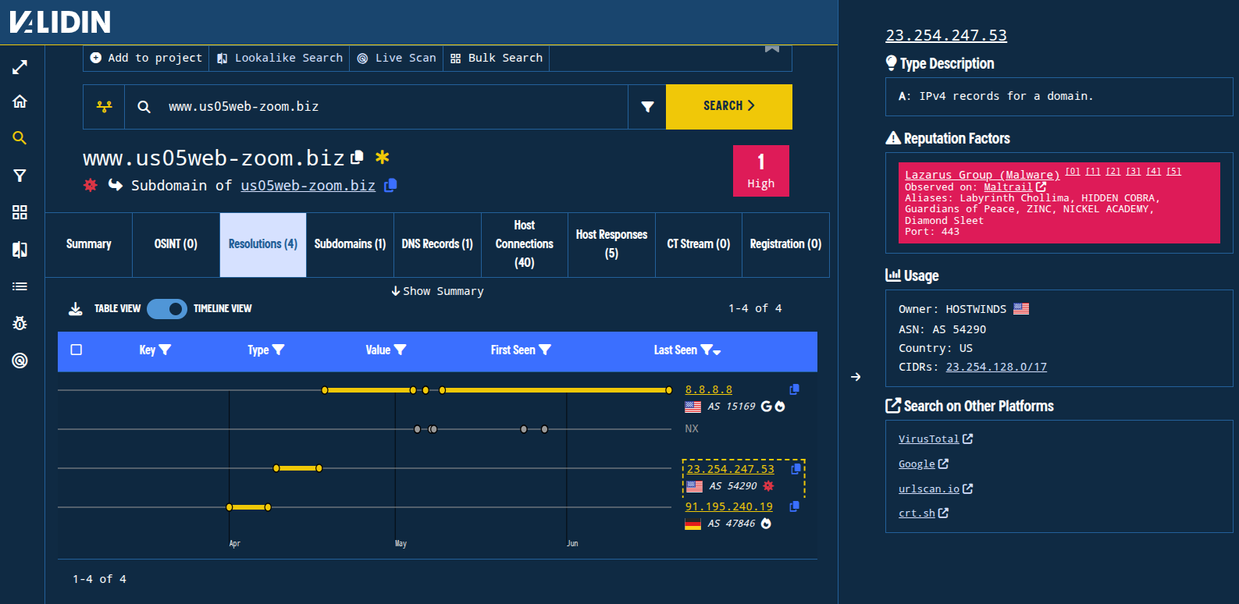Collapse the details panel with right arrow
1239x604 pixels.
[x=856, y=377]
